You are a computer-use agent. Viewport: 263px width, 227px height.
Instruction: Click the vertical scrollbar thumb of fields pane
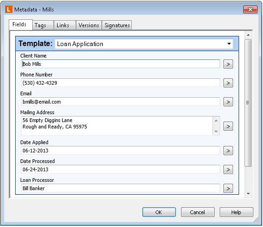pos(248,103)
